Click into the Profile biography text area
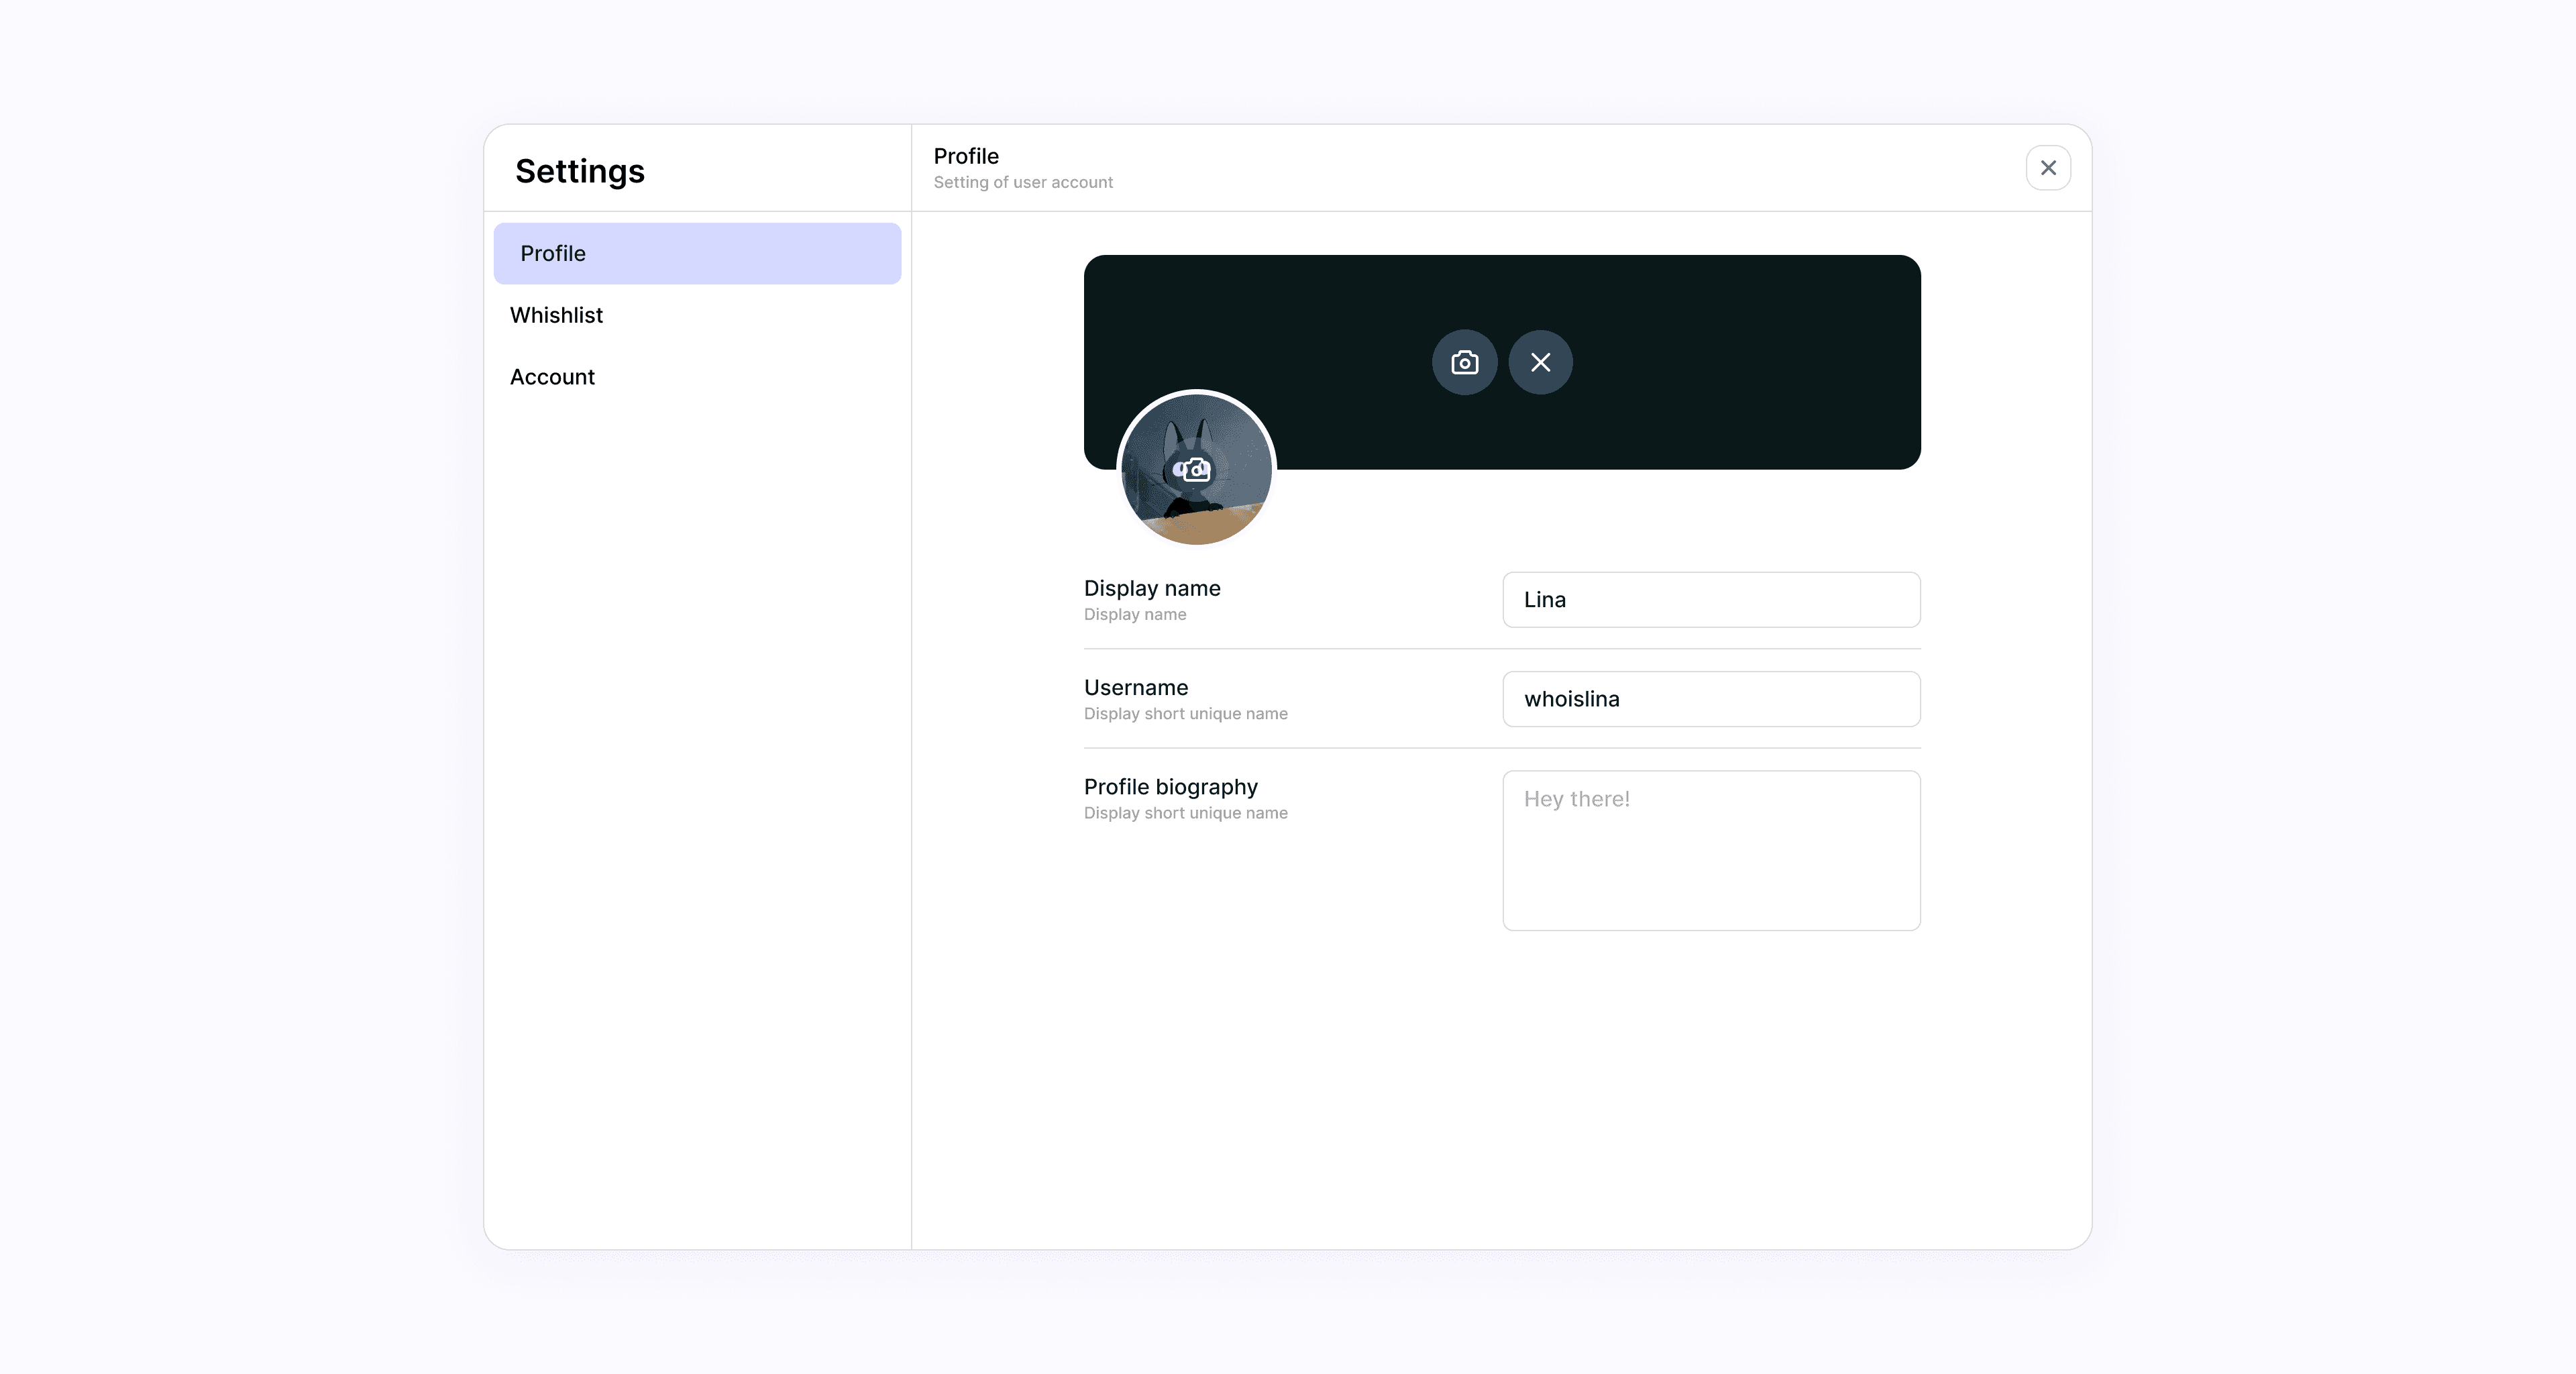Screen dimensions: 2576x1374 point(1710,850)
